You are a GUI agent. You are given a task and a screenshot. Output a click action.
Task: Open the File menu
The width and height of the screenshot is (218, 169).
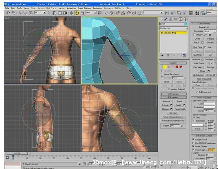7,8
